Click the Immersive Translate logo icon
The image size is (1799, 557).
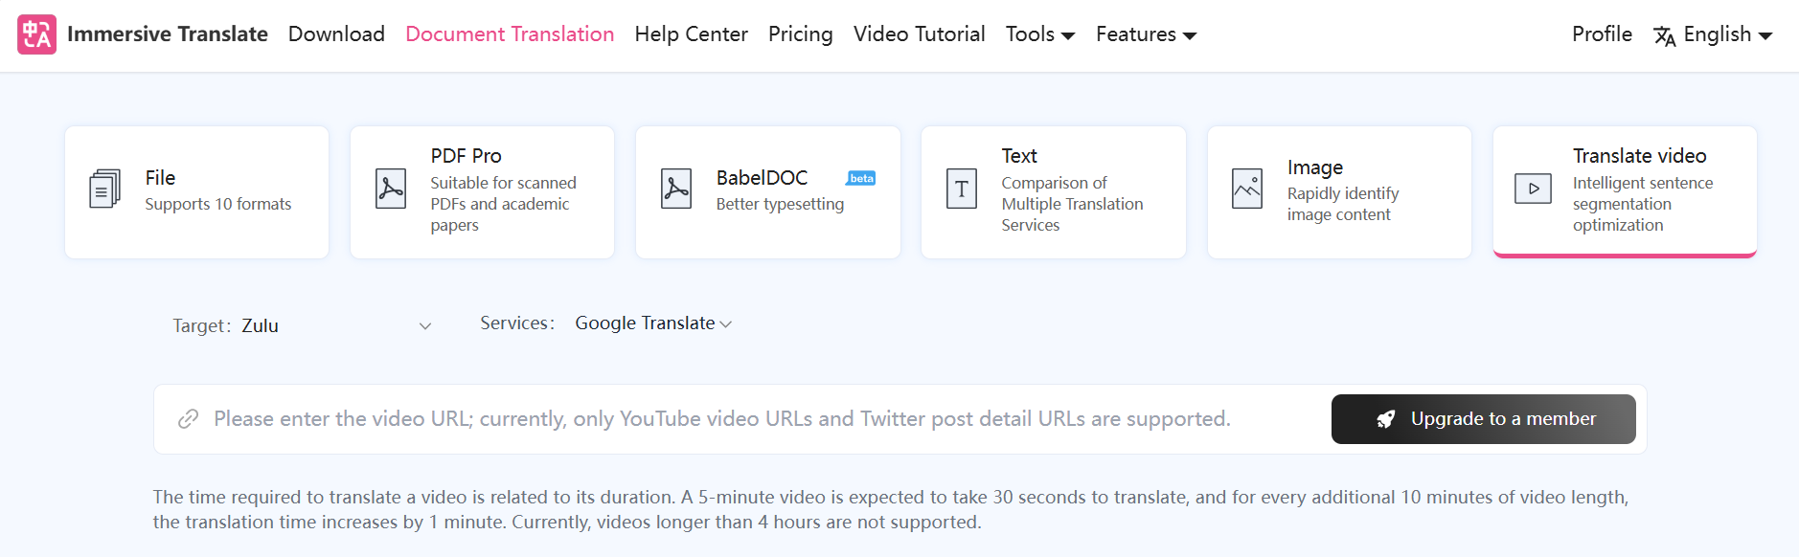click(36, 34)
